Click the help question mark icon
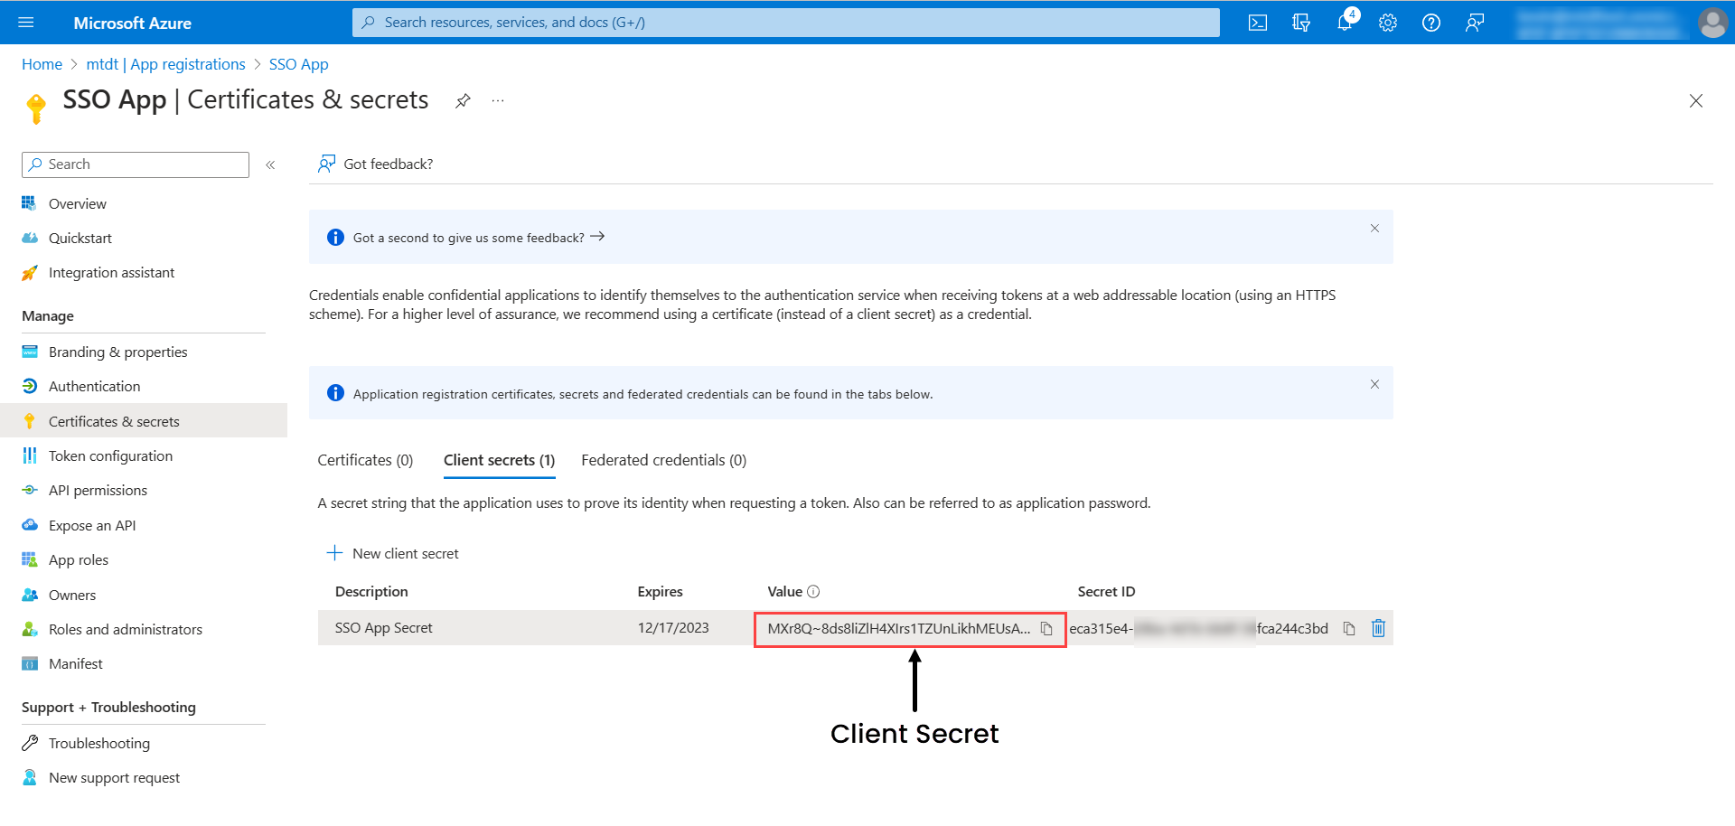 [x=1431, y=23]
